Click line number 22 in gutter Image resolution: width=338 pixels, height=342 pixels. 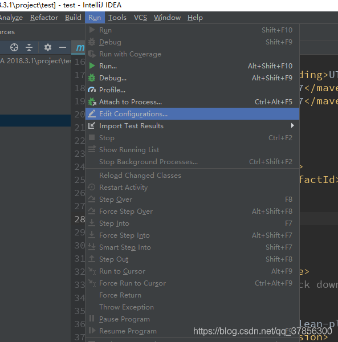(80, 140)
